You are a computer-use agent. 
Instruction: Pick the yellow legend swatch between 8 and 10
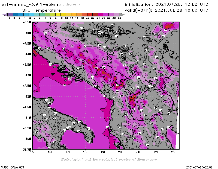(x=58, y=14)
